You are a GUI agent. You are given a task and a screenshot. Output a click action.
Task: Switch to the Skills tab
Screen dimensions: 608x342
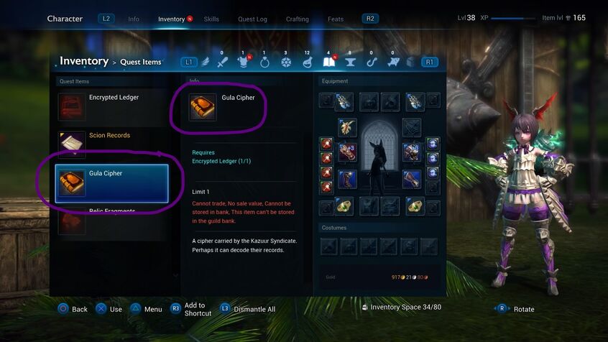pos(211,19)
